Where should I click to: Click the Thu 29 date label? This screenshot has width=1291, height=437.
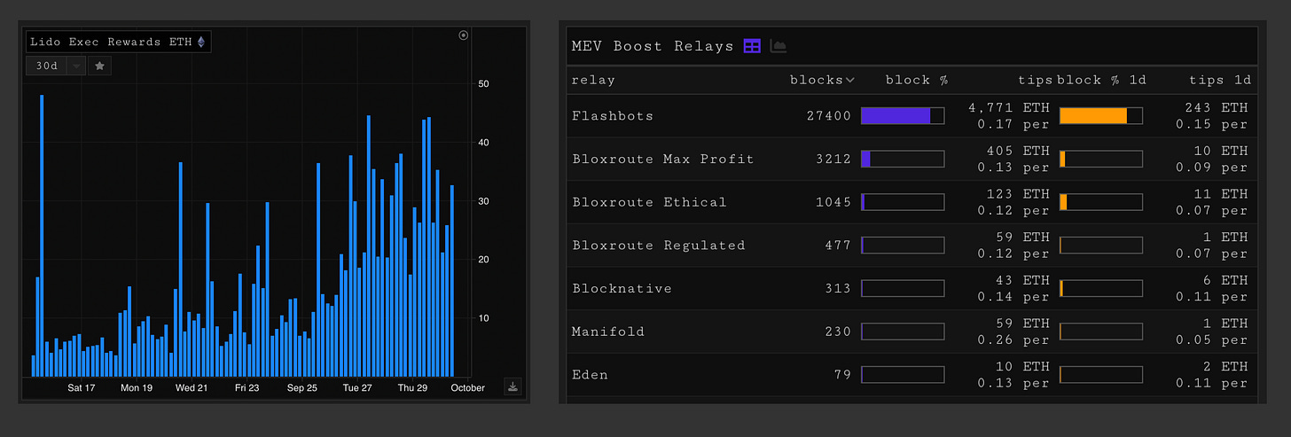click(x=412, y=388)
